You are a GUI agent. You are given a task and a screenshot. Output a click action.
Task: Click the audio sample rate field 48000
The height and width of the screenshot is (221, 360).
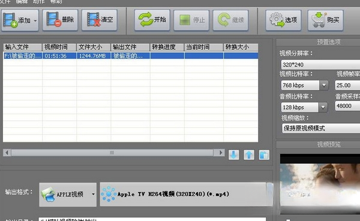point(347,106)
